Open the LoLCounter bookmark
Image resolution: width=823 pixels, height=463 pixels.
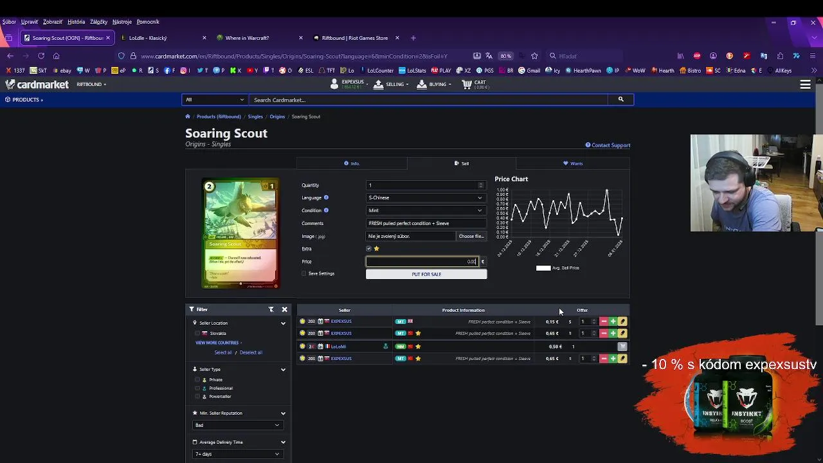coord(375,71)
